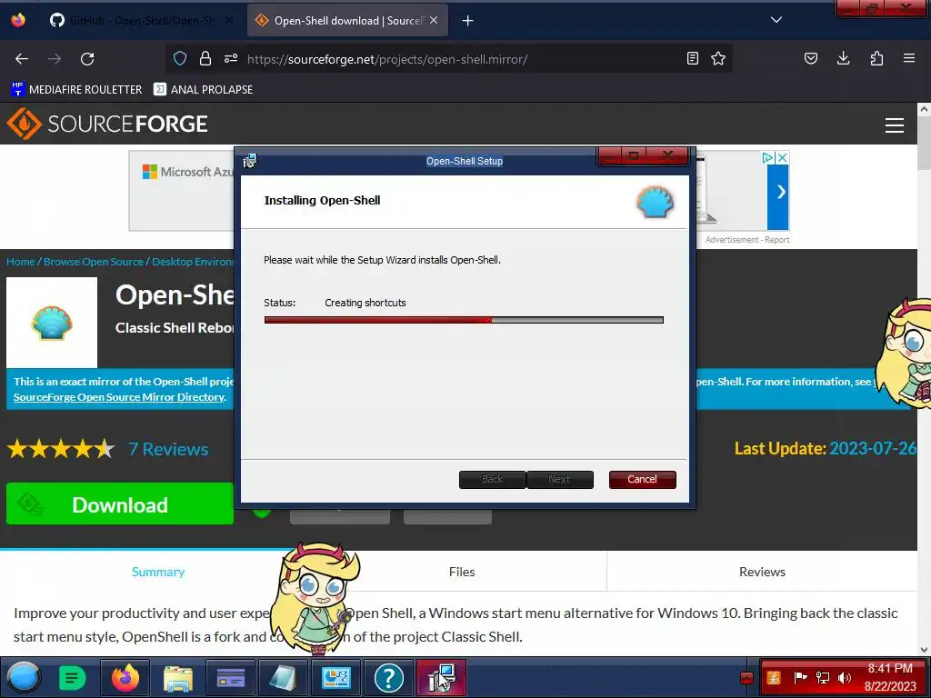
Task: Open the Firefox application menu hamburger
Action: pos(909,58)
